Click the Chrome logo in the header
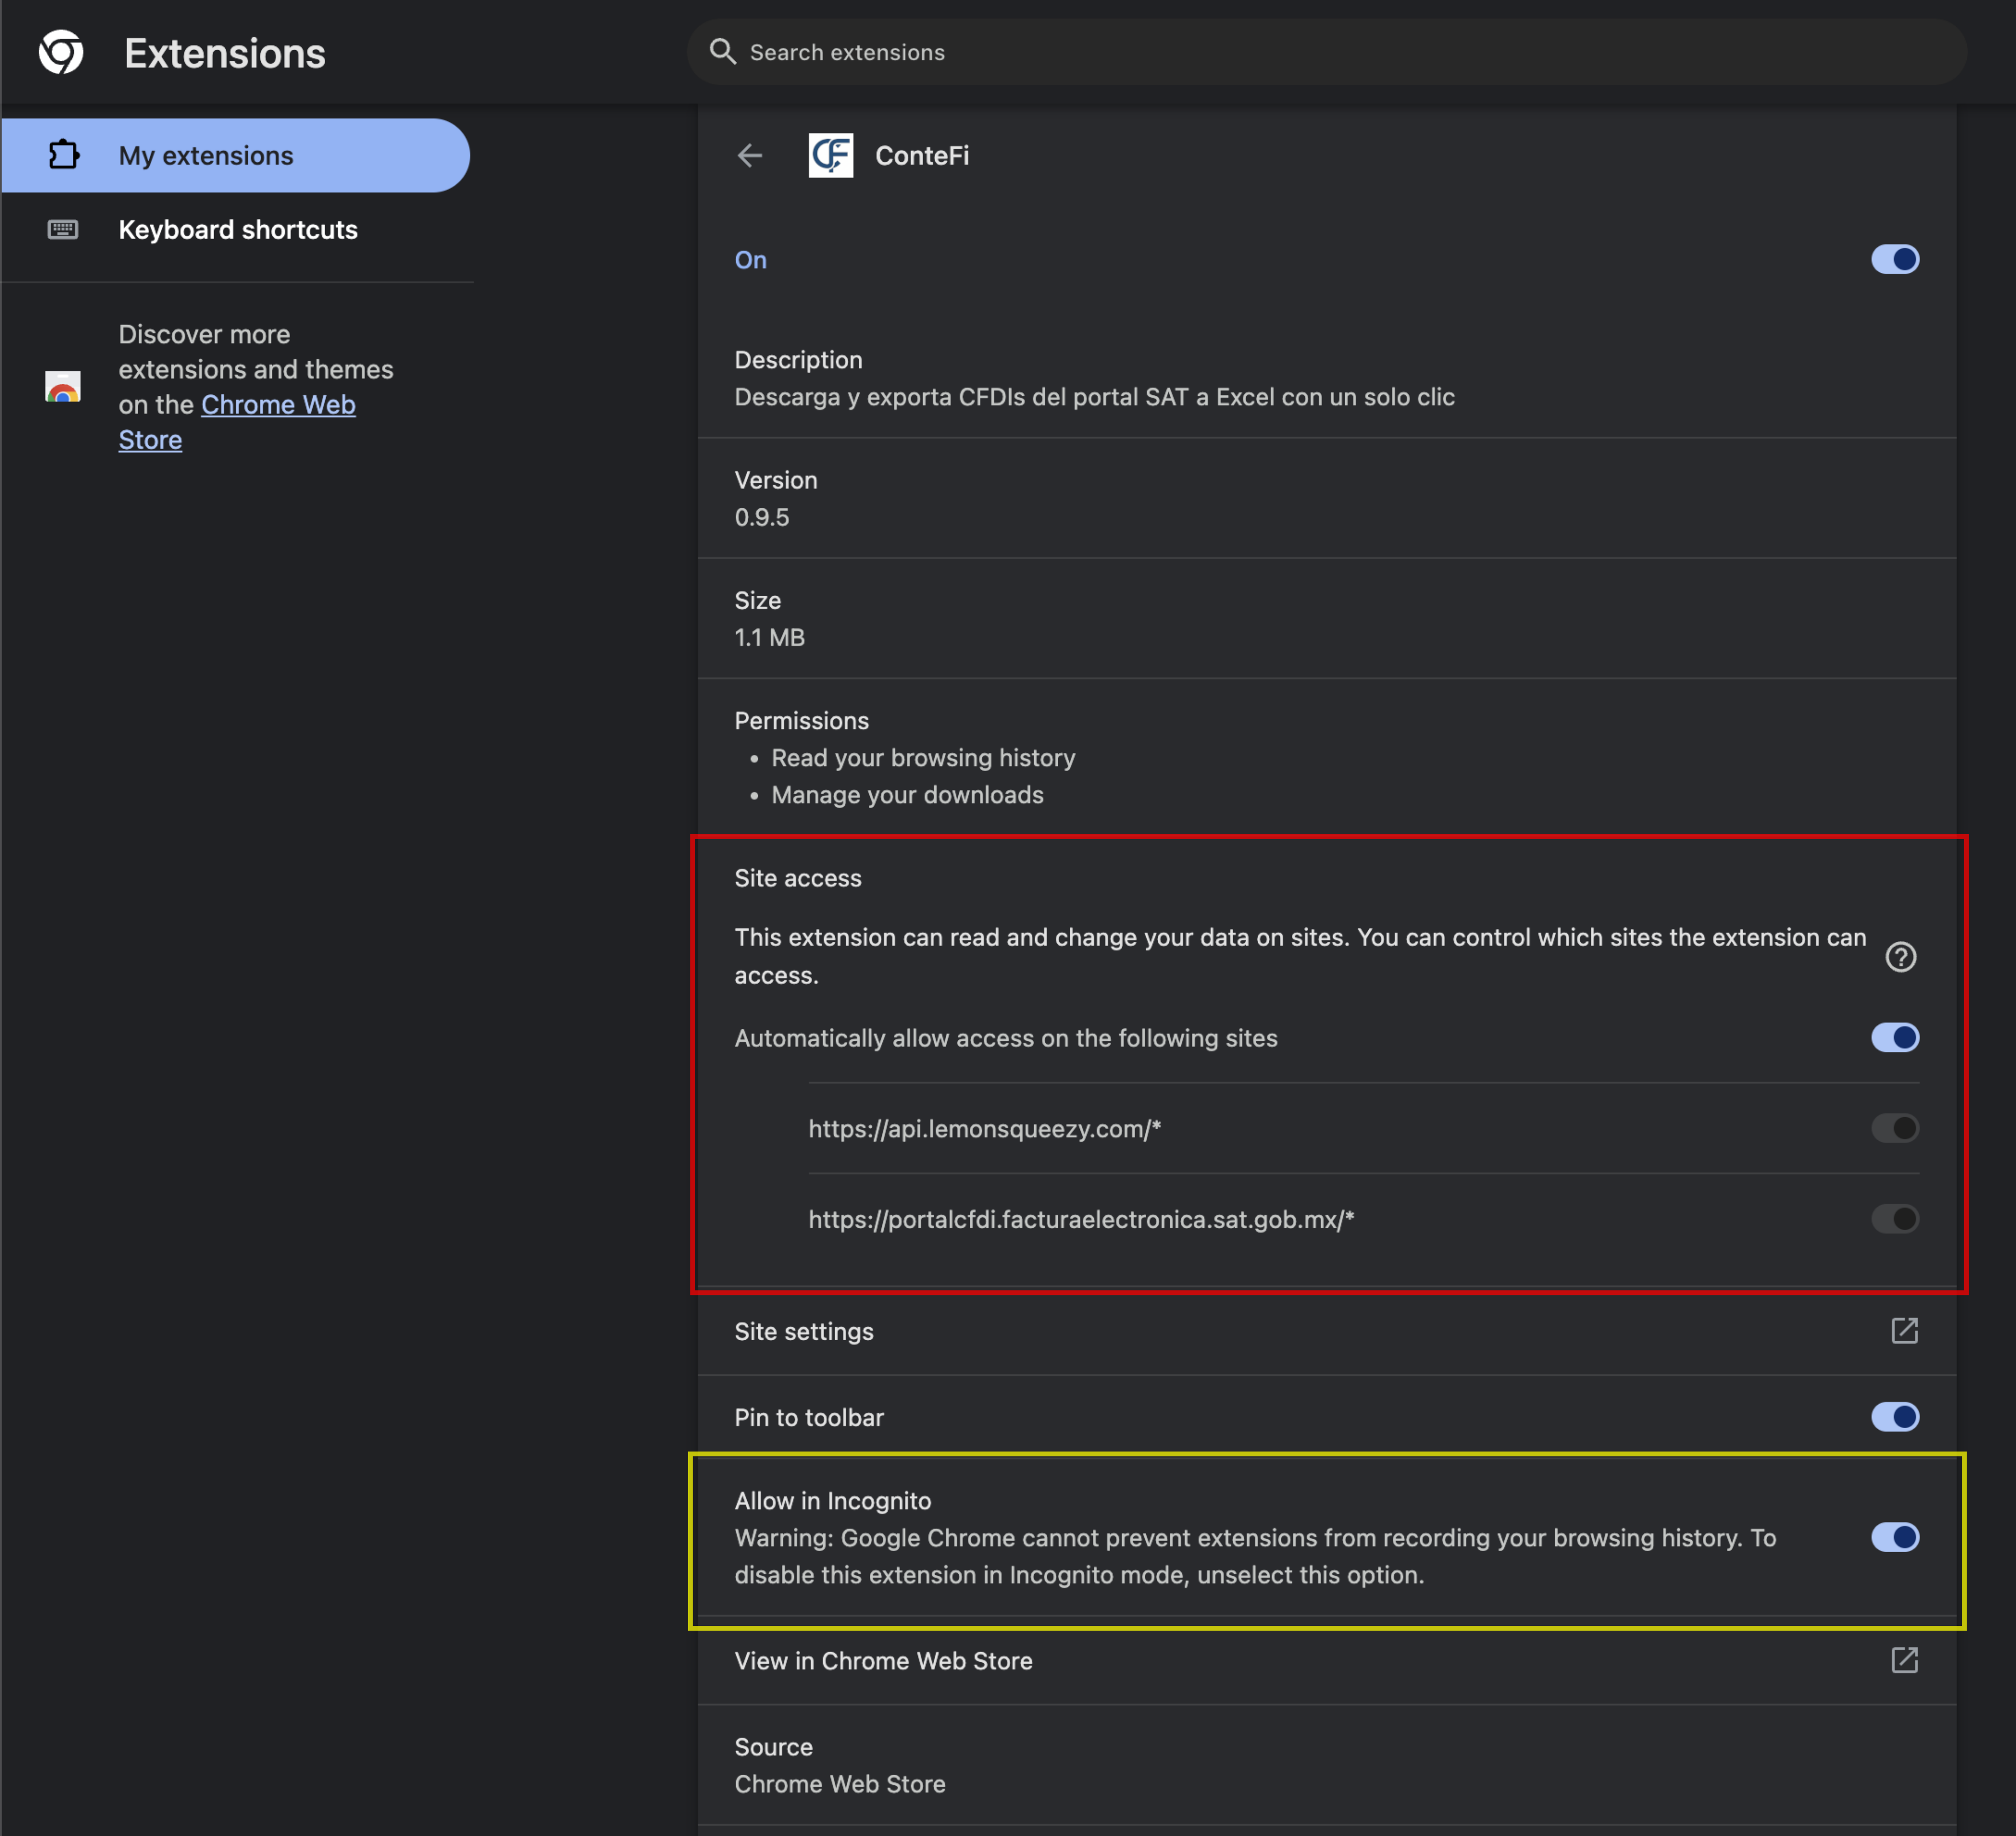Image resolution: width=2016 pixels, height=1836 pixels. pos(61,52)
